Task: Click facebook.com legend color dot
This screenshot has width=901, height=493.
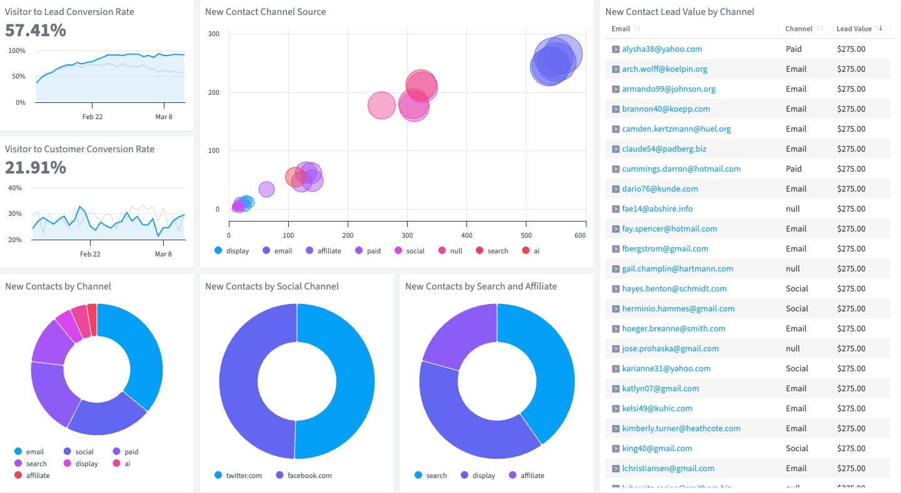Action: click(x=279, y=476)
